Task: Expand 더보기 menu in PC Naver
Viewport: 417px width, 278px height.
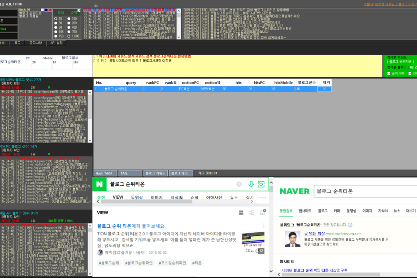Action: pos(411,211)
